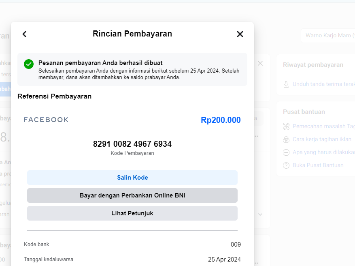This screenshot has width=355, height=266.
Task: Click the Pemecahan masalah troubleshooting icon
Action: click(286, 127)
